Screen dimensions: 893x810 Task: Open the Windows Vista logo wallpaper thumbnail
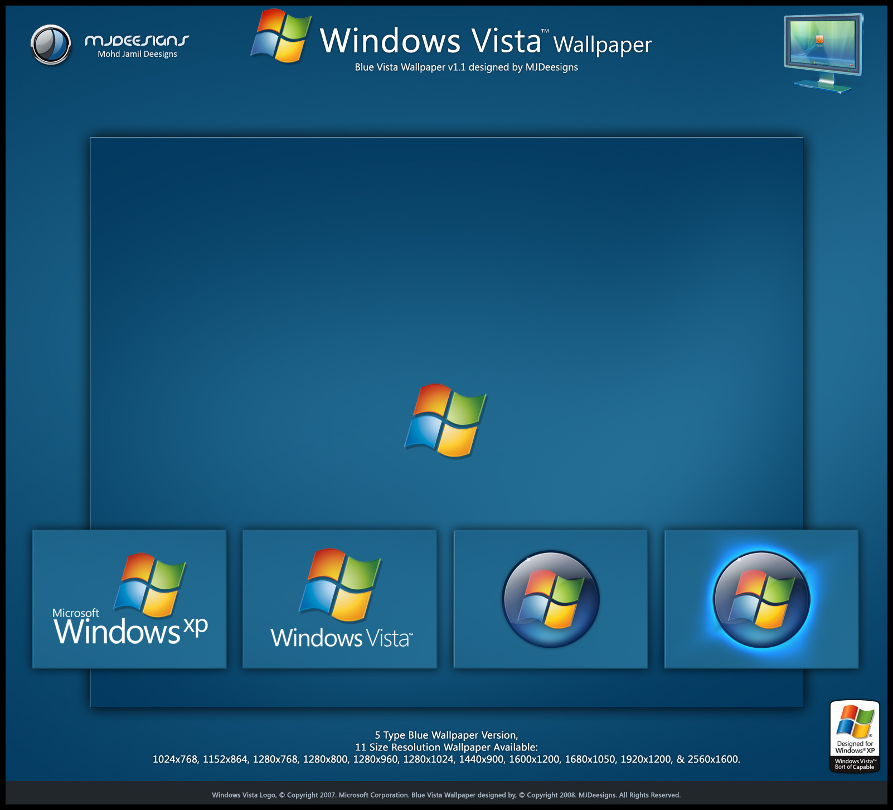[340, 599]
